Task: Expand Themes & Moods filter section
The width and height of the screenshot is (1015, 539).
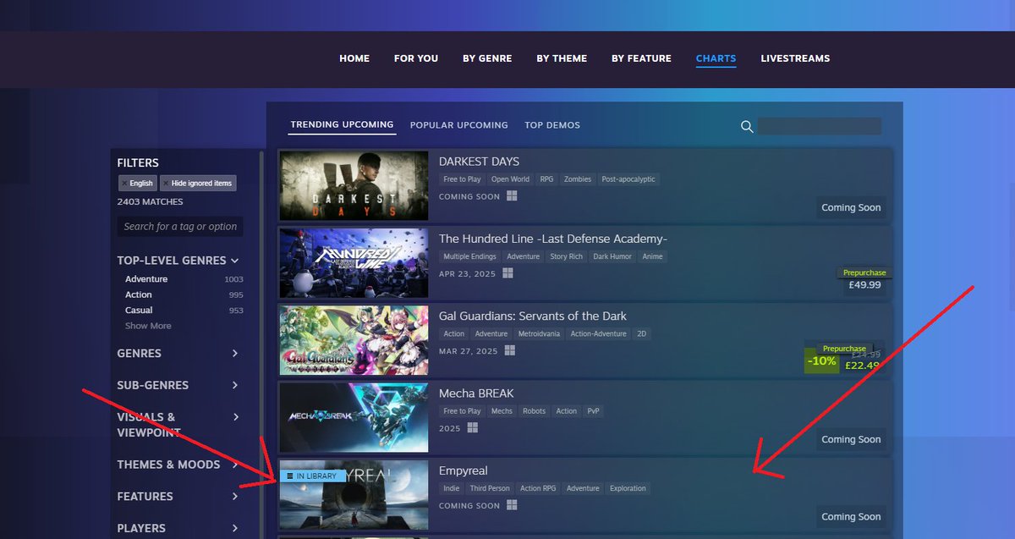Action: coord(235,465)
